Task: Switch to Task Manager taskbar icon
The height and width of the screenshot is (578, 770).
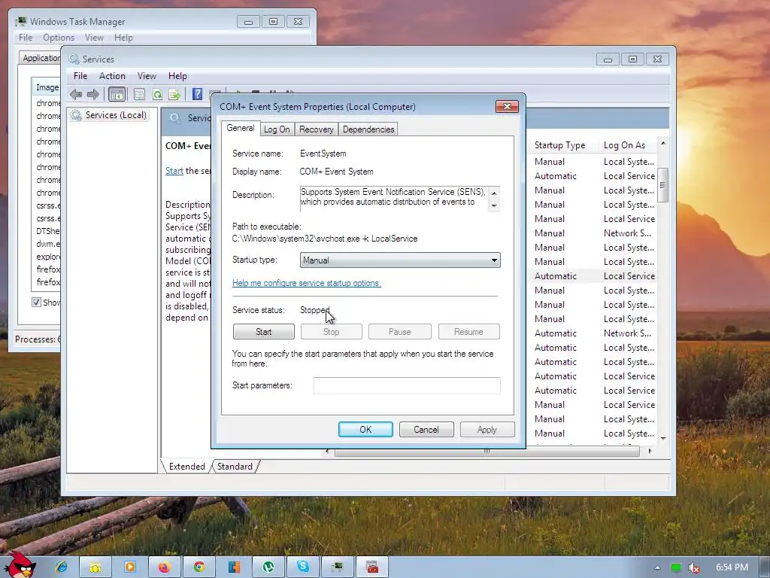Action: pos(338,567)
